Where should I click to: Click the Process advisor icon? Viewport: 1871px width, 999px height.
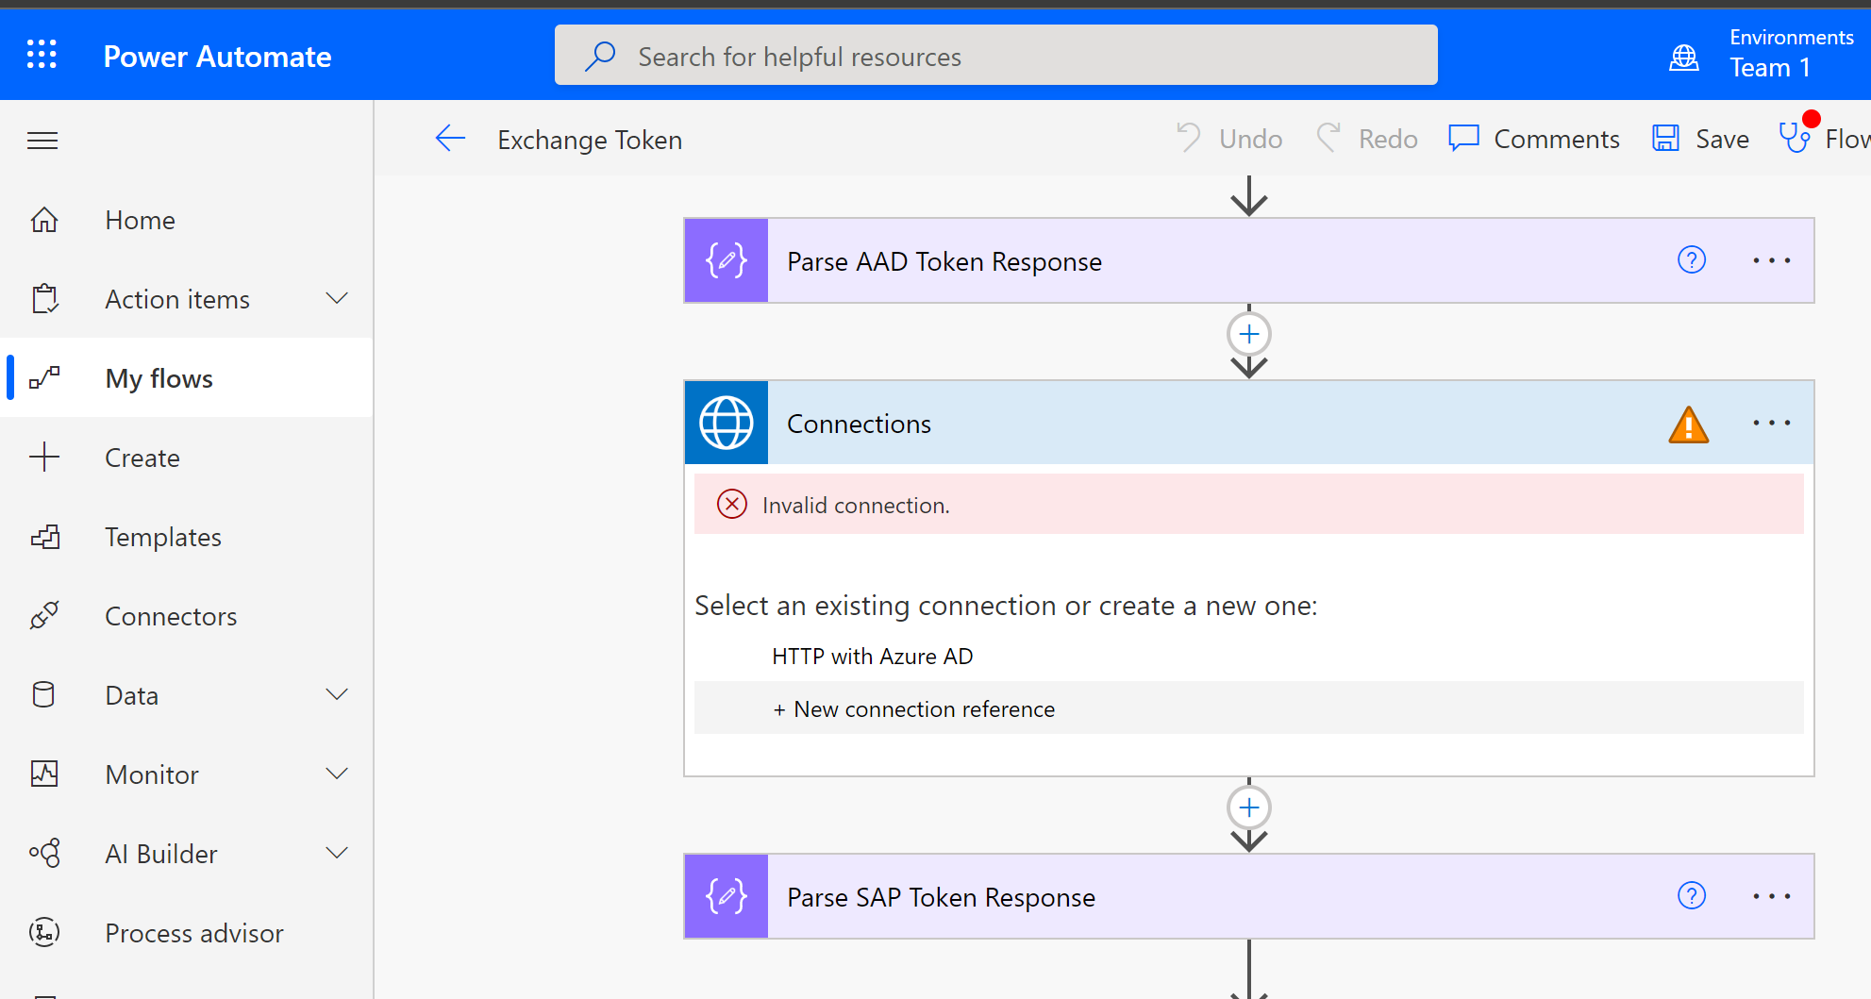point(44,933)
